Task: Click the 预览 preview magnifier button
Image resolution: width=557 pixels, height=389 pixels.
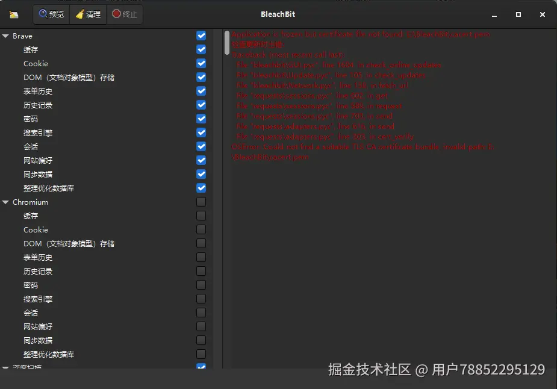Action: 52,14
